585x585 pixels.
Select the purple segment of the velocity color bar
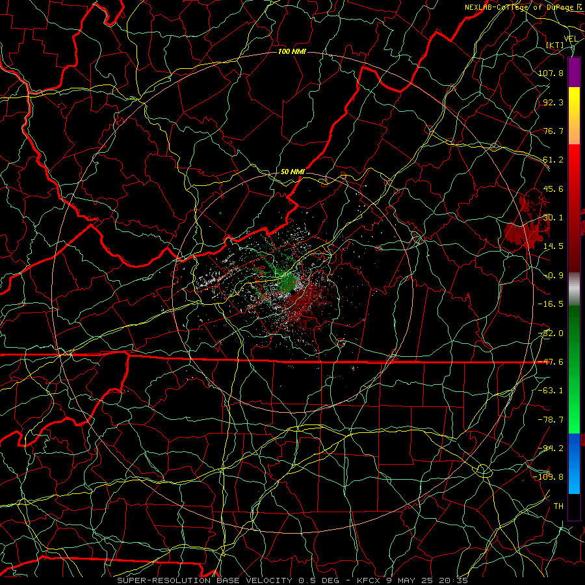click(x=574, y=72)
